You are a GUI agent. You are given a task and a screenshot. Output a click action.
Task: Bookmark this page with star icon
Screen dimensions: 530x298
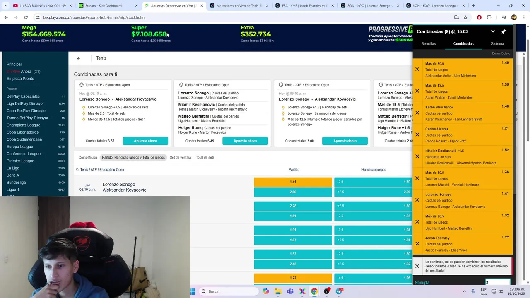pyautogui.click(x=465, y=17)
